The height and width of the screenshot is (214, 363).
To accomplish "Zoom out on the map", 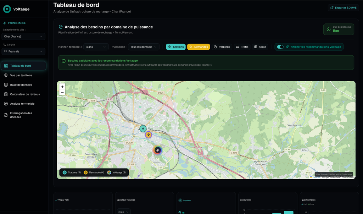I will (x=62, y=93).
